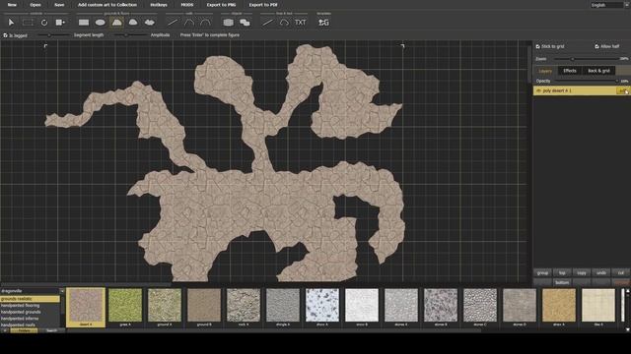Select the rock A texture thumbnail
This screenshot has height=354, width=631.
point(244,306)
